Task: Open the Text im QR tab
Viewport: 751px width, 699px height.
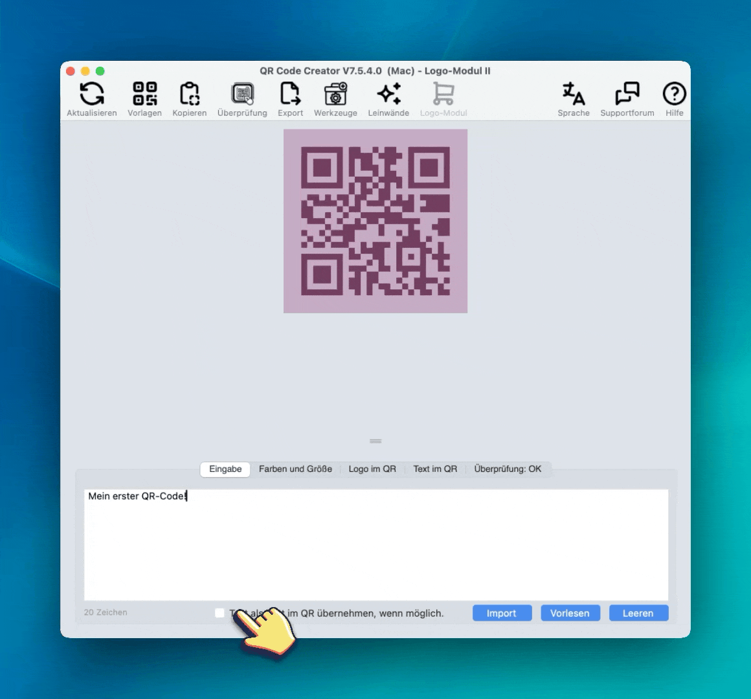Action: [435, 469]
